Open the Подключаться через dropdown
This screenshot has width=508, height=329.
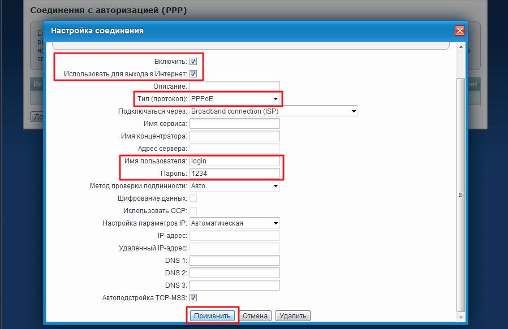click(x=274, y=111)
